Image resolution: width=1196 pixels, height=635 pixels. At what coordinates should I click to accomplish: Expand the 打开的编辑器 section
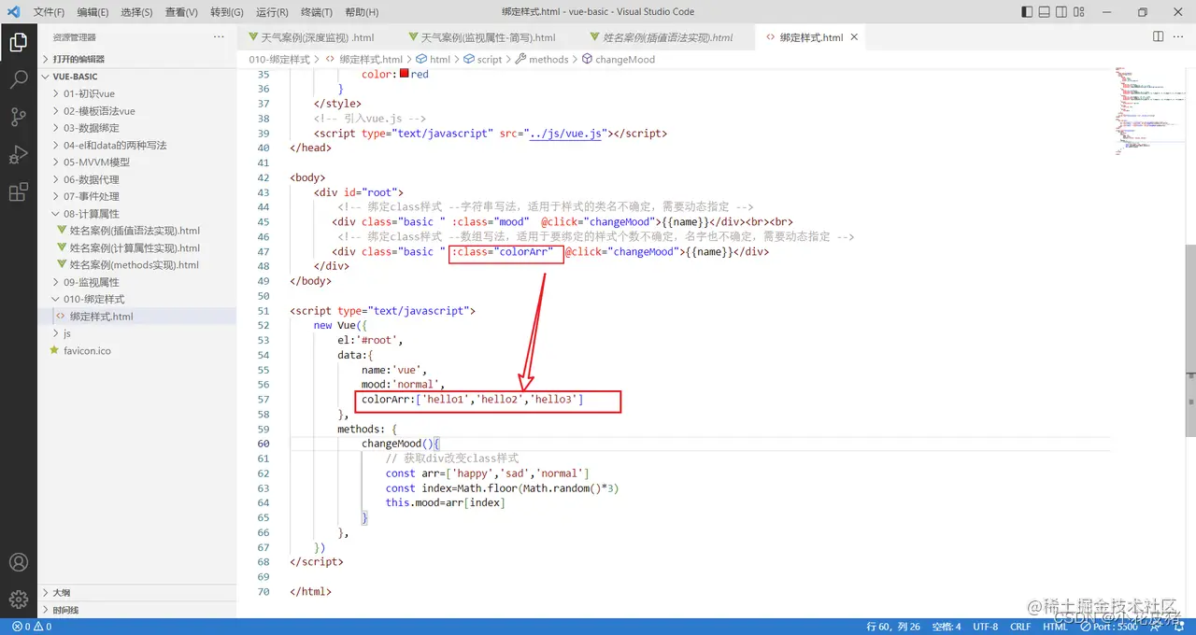click(x=136, y=59)
